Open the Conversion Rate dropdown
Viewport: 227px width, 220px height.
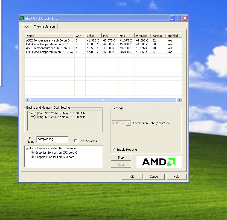pyautogui.click(x=129, y=123)
